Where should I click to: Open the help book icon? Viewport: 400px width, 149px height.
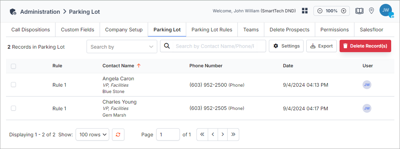click(359, 11)
